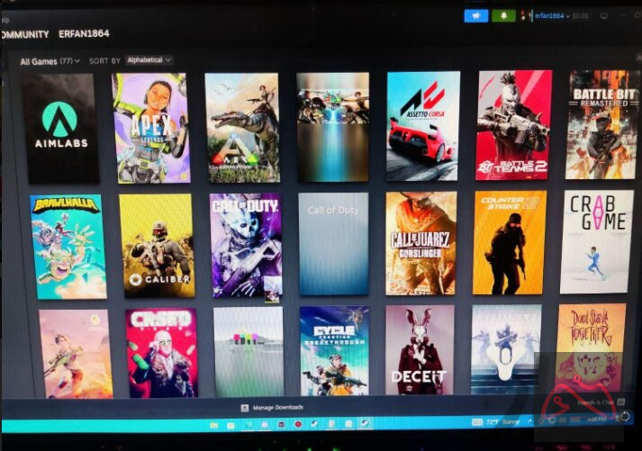Viewport: 642px width, 451px height.
Task: Open the ERFAN1864 profile tab
Action: [x=84, y=34]
